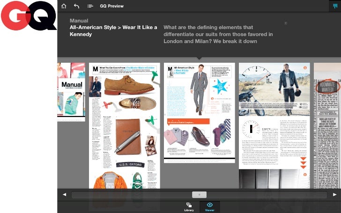Click the right scrubber arrow
Screen dimensions: 341x213
[335, 195]
